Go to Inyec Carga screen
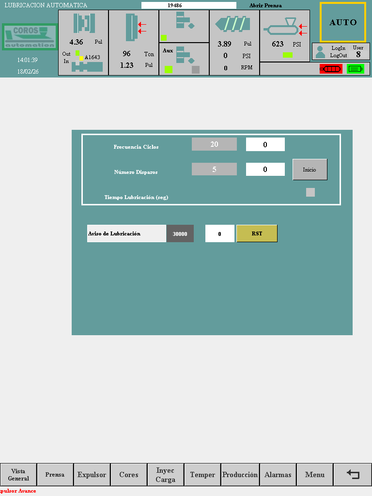This screenshot has width=372, height=496. (x=166, y=475)
